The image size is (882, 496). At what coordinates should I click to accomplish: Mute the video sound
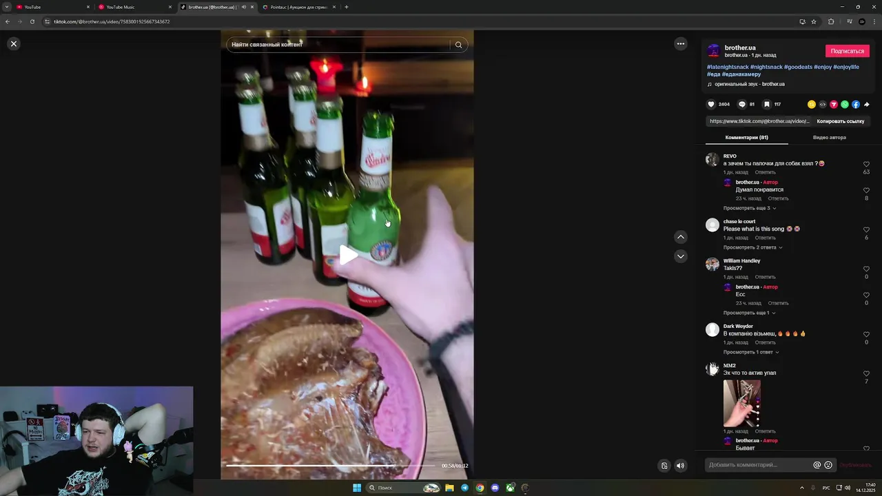point(680,466)
